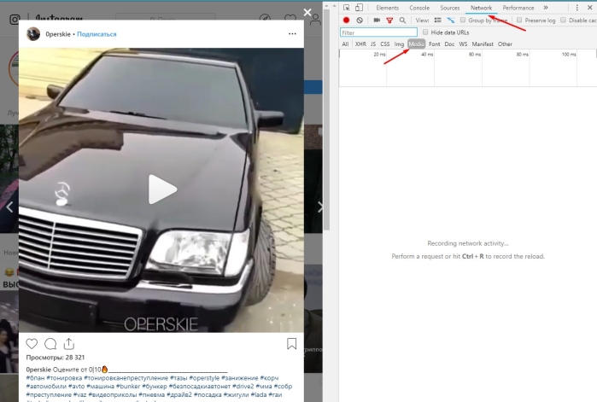597x402 pixels.
Task: Filter requests by JS
Action: (373, 44)
